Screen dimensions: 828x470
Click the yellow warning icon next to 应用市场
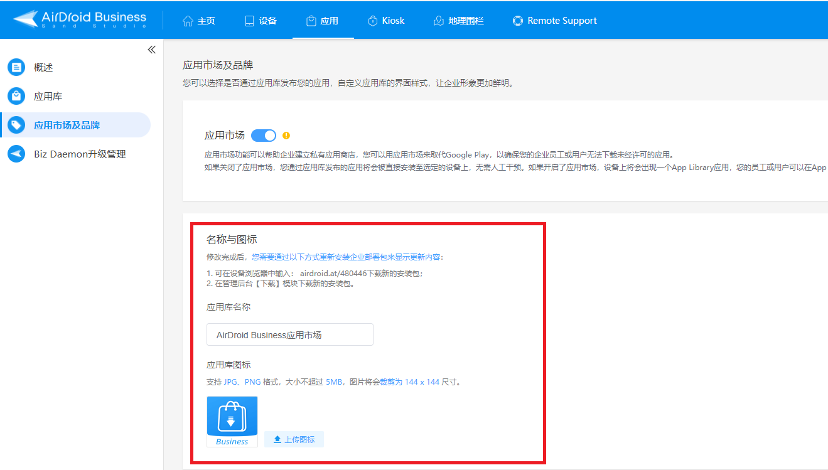point(286,135)
